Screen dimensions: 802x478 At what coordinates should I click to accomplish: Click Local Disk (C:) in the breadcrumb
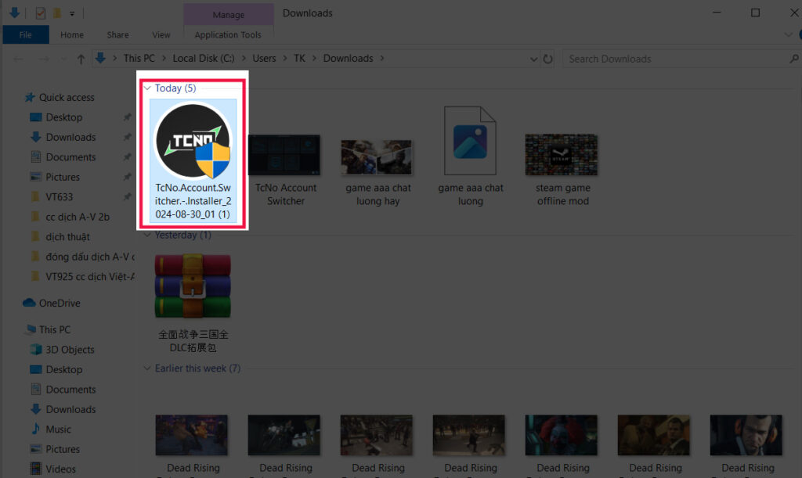[204, 58]
